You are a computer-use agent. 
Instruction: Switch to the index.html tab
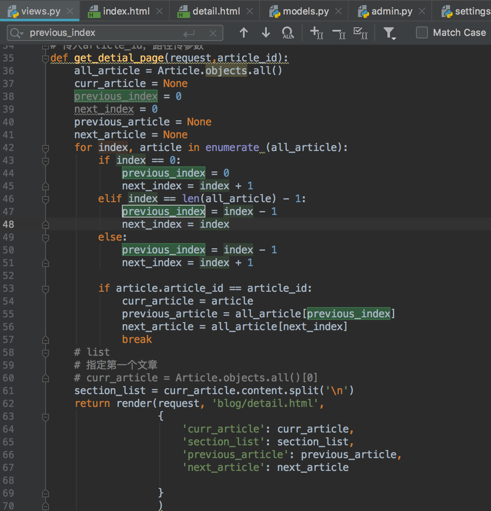coord(126,12)
